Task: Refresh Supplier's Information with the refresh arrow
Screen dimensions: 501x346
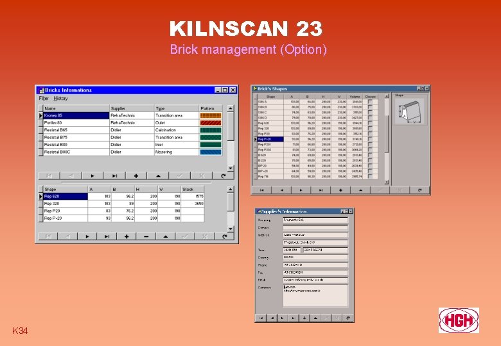Action: [x=348, y=318]
